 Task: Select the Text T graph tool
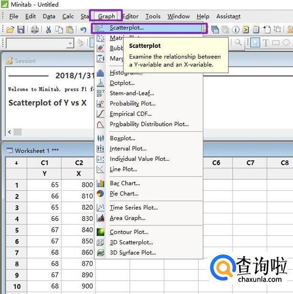(266, 43)
